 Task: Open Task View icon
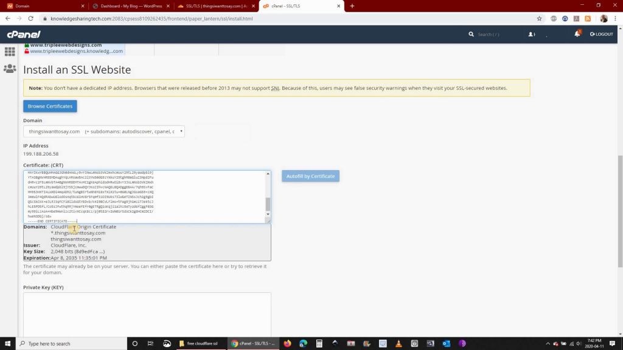(150, 344)
